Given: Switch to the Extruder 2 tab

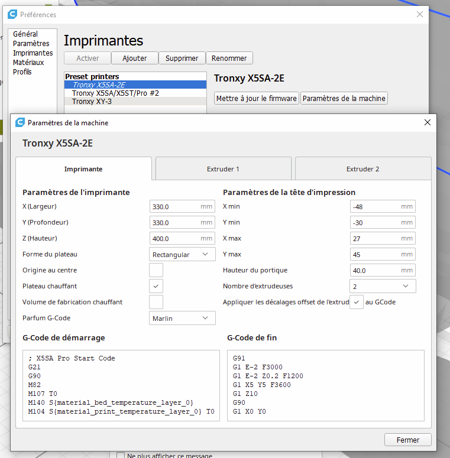Looking at the screenshot, I should tap(363, 169).
